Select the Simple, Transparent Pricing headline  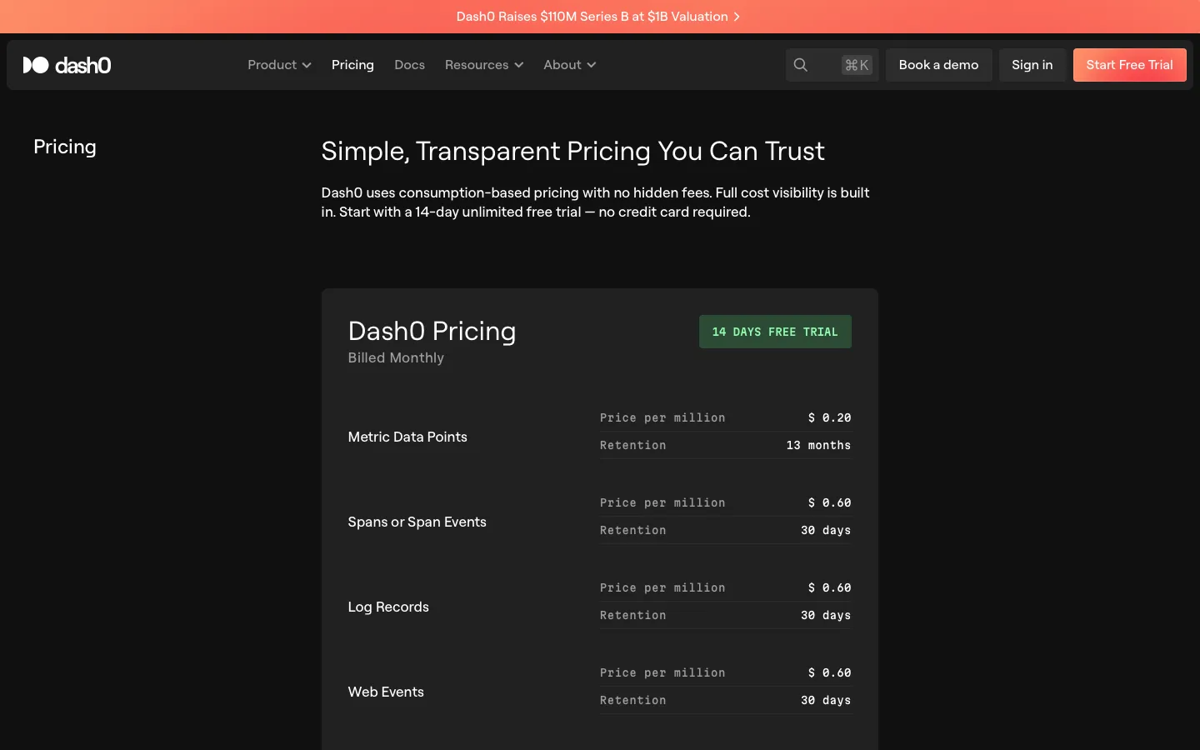coord(572,151)
